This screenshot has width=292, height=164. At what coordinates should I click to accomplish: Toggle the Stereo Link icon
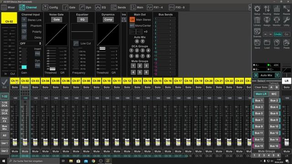coord(24,20)
